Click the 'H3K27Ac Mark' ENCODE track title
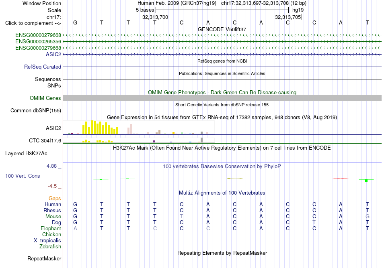The height and width of the screenshot is (268, 382). (222, 148)
